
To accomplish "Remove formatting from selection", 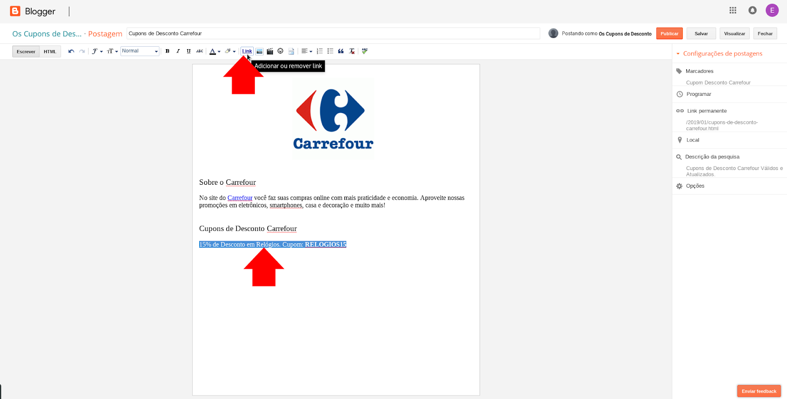I will tap(352, 51).
